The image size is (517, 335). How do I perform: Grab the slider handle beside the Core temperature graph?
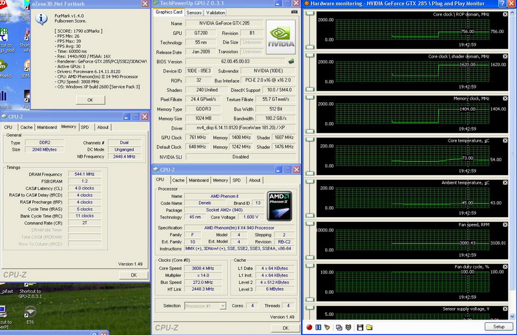pos(310,140)
